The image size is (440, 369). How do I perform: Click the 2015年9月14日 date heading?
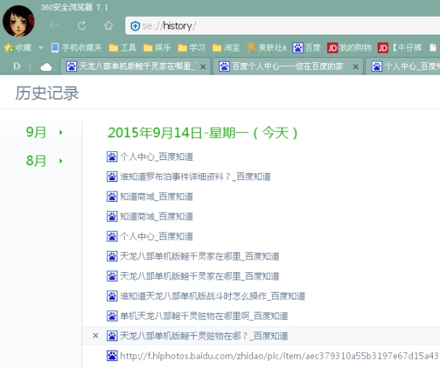[x=202, y=133]
